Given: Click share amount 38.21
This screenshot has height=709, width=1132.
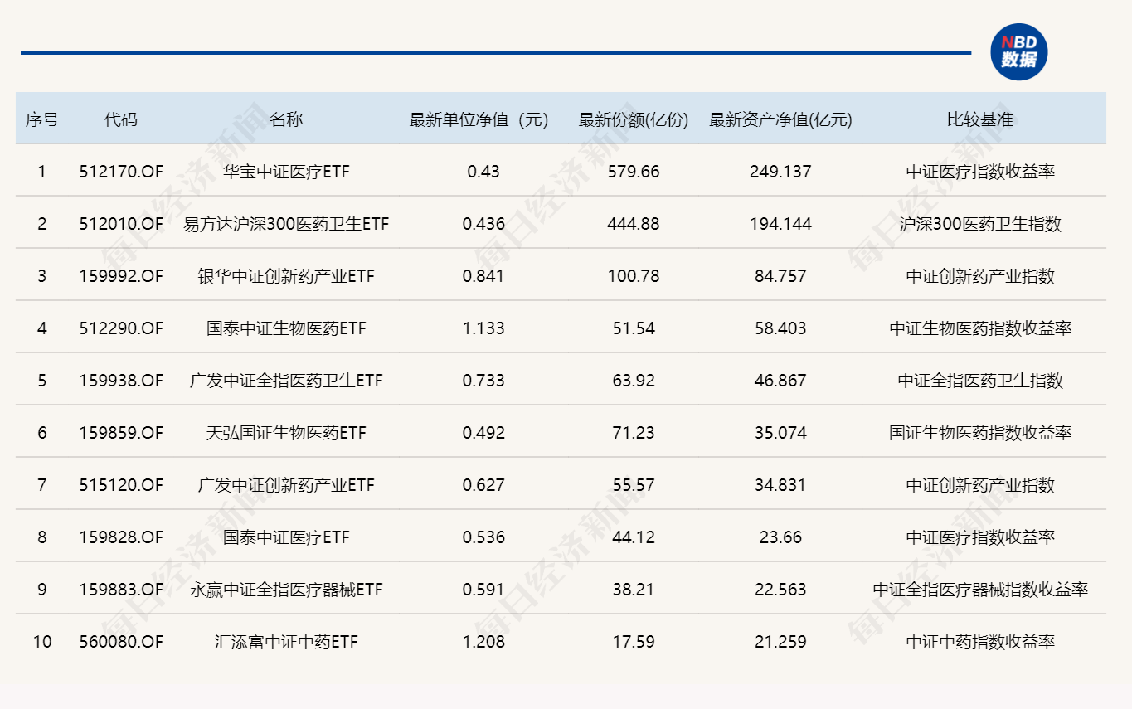Looking at the screenshot, I should tap(634, 590).
